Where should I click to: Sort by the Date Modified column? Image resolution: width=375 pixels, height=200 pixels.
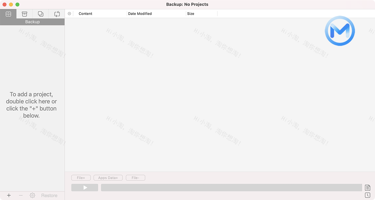140,13
